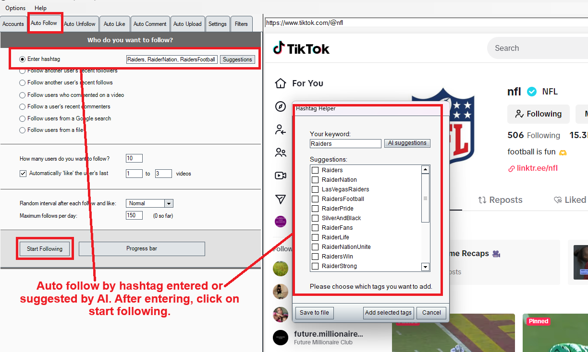This screenshot has width=588, height=352.
Task: Click the green avatar in following accounts list
Action: point(281,269)
